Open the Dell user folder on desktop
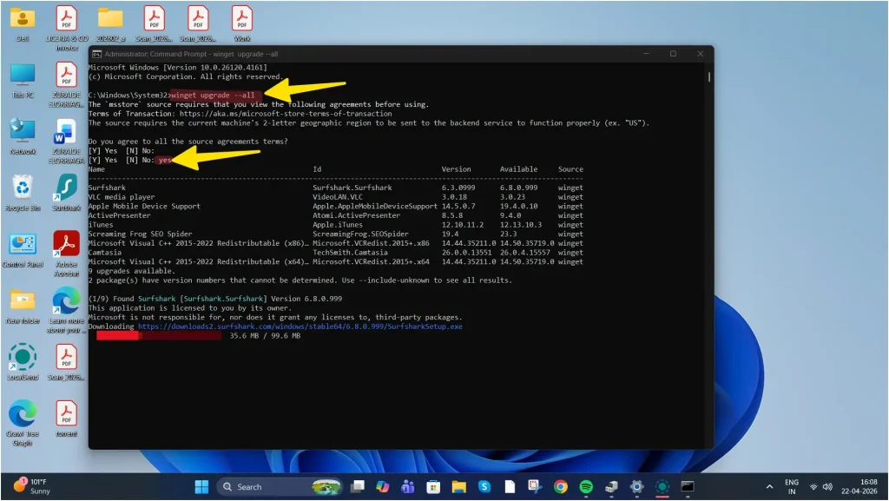 [x=22, y=23]
